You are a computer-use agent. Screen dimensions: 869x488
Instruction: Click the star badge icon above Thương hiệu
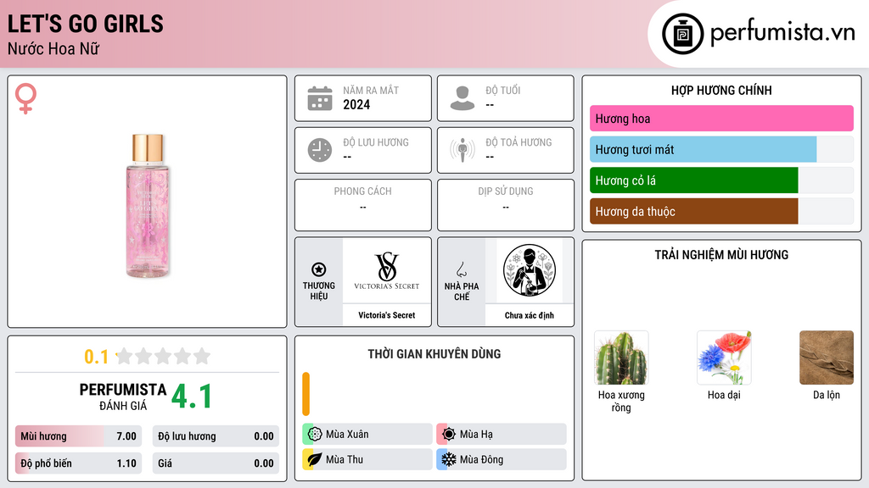point(319,269)
